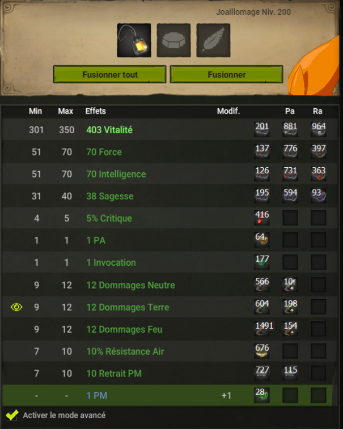Select the 1 PM effect row
343x429 pixels.
coord(167,396)
